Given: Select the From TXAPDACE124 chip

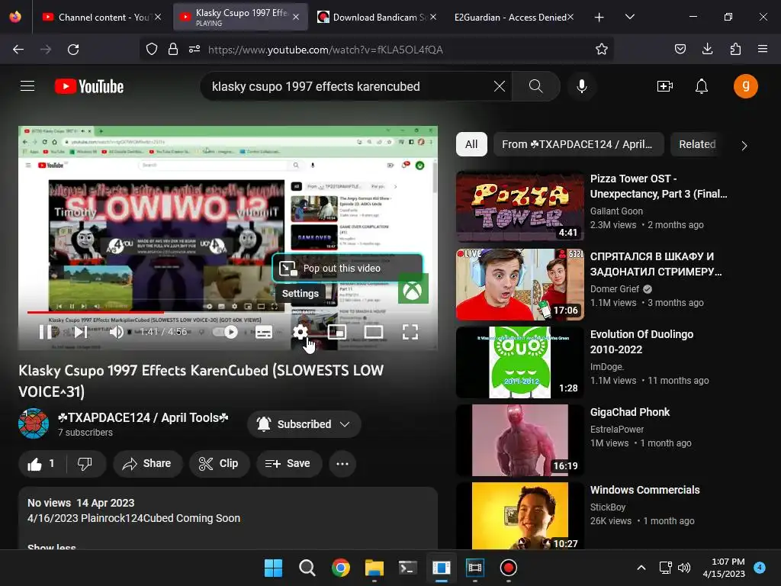Looking at the screenshot, I should pos(578,144).
